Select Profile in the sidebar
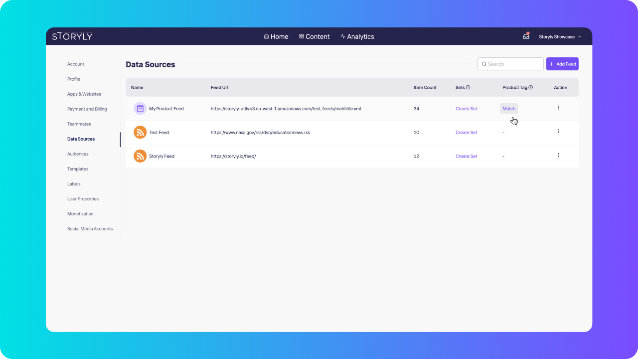638x359 pixels. [74, 79]
